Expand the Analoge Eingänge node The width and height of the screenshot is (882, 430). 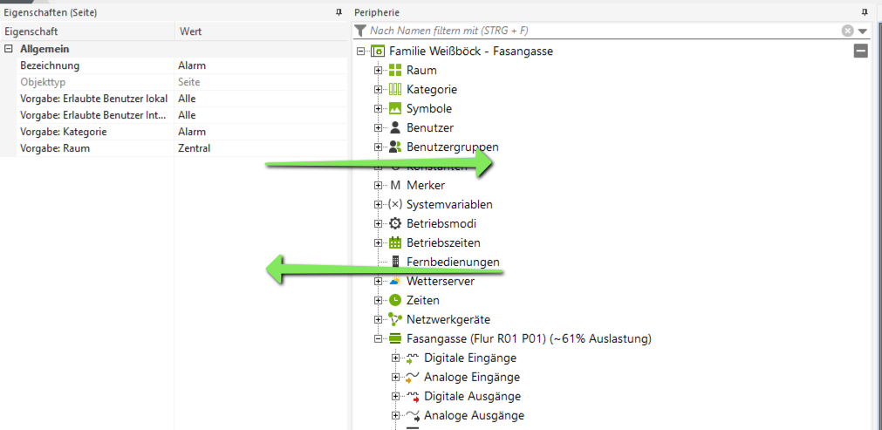(x=395, y=377)
